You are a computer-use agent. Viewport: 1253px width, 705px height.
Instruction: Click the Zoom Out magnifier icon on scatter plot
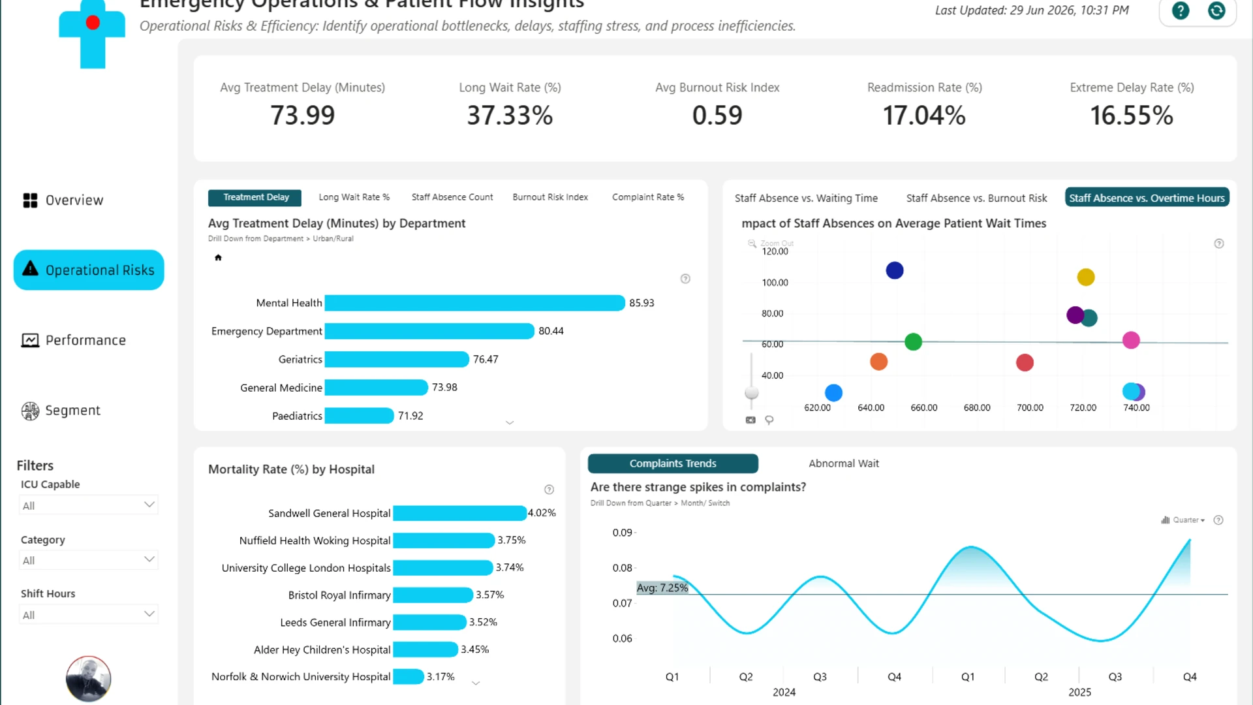click(x=752, y=243)
